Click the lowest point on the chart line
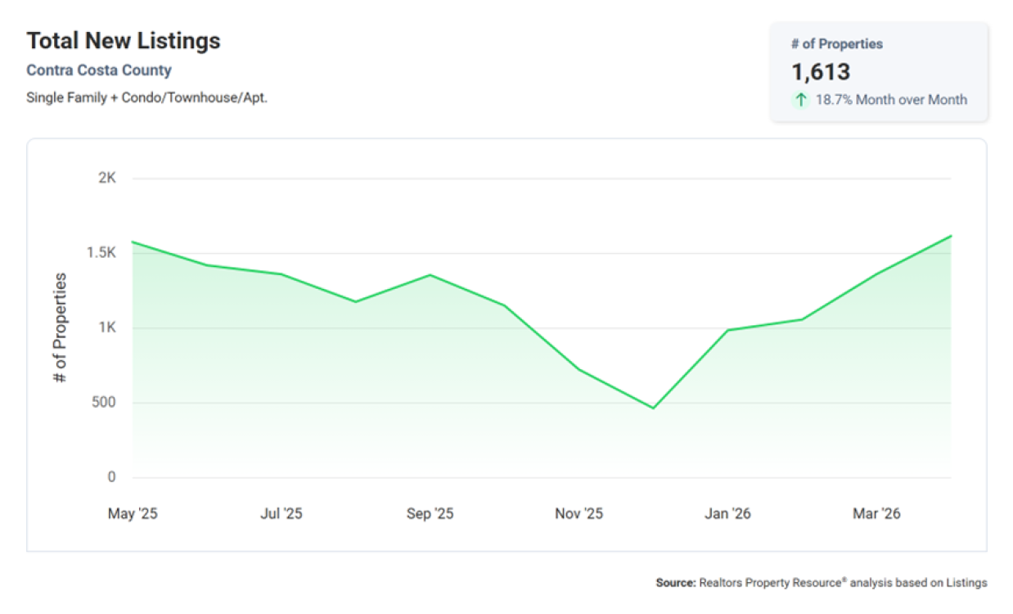Viewport: 1013px width, 614px height. click(x=653, y=408)
